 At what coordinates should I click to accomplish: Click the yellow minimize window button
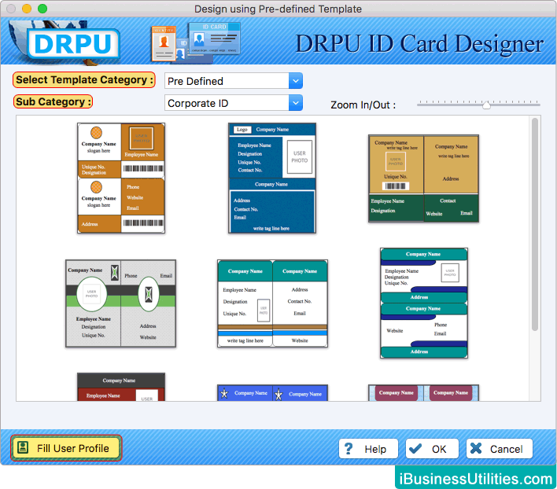point(27,8)
